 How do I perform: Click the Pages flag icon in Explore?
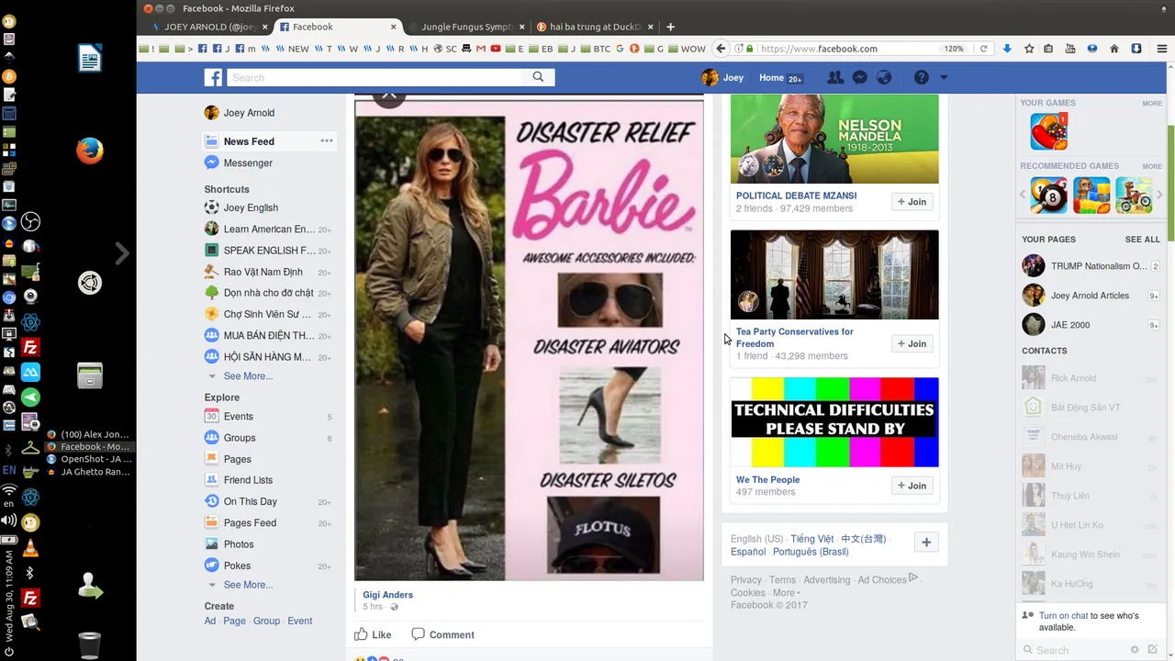pyautogui.click(x=212, y=459)
